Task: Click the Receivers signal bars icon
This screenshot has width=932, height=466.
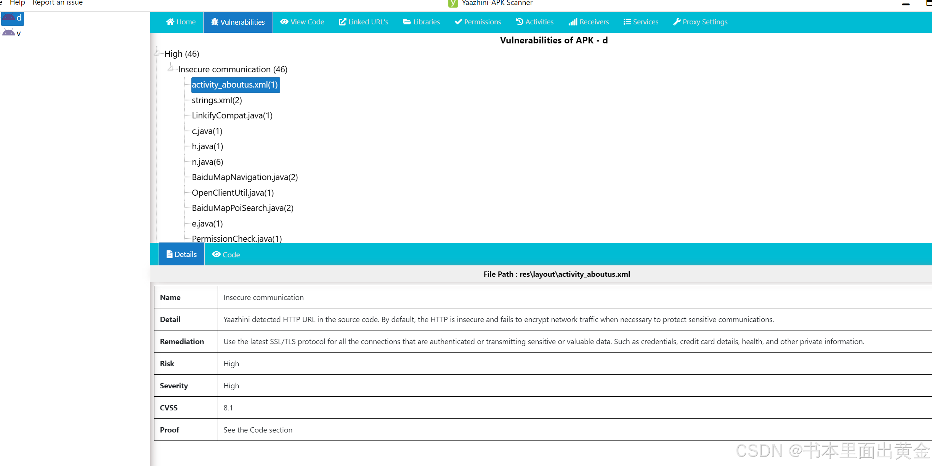Action: coord(573,22)
